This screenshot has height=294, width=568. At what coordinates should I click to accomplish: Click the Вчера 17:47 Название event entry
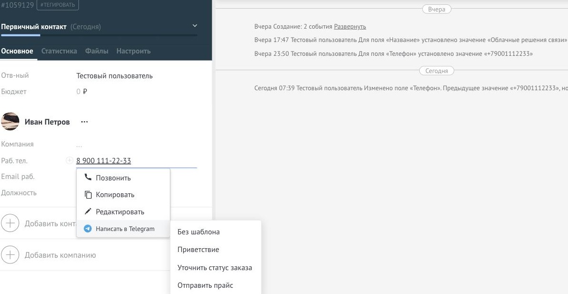[x=411, y=40]
